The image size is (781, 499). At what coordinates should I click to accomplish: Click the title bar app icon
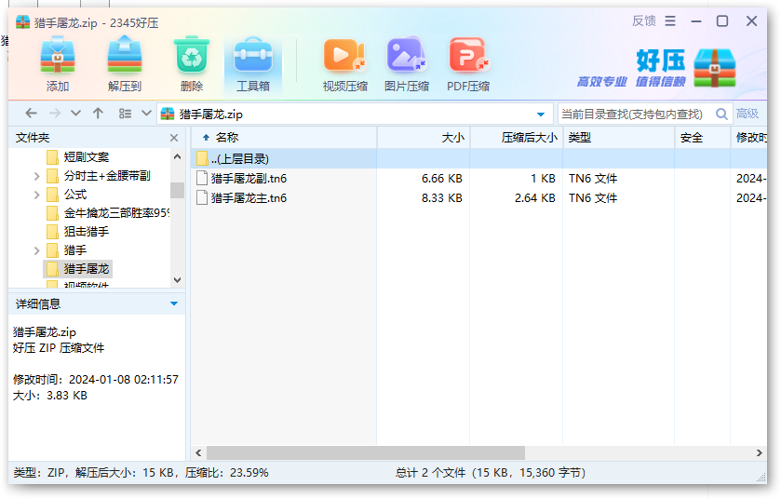point(22,22)
